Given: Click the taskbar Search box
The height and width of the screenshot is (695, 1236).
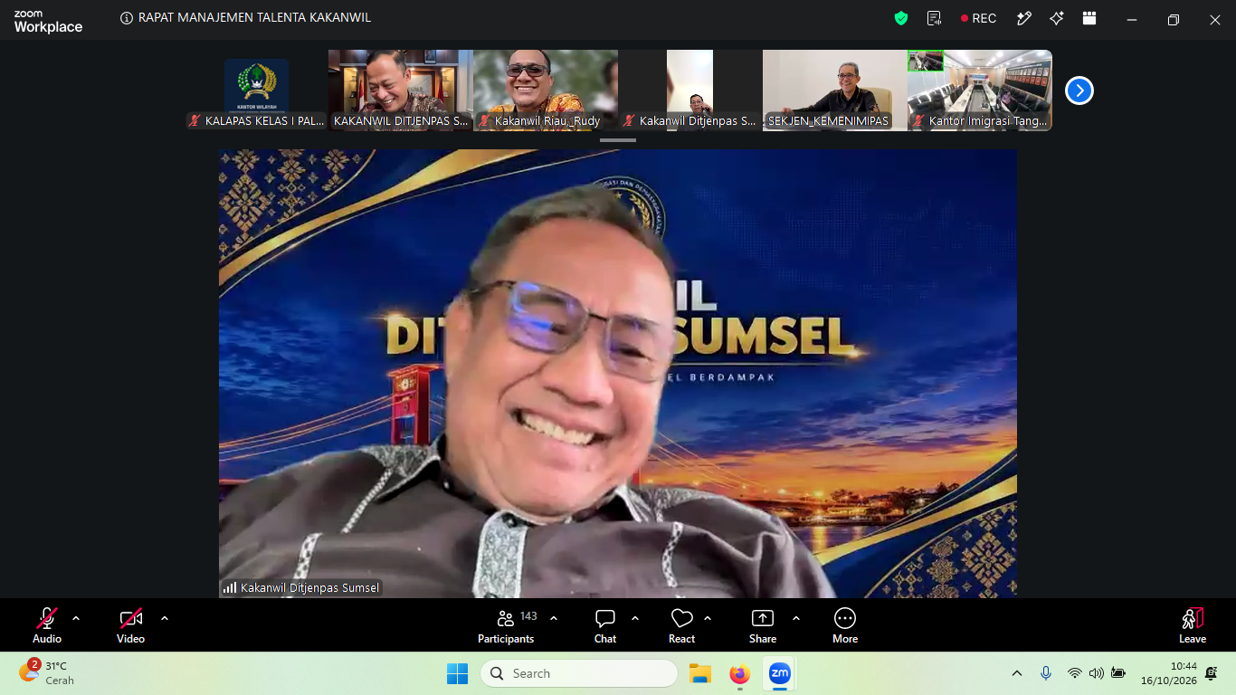Looking at the screenshot, I should 579,673.
